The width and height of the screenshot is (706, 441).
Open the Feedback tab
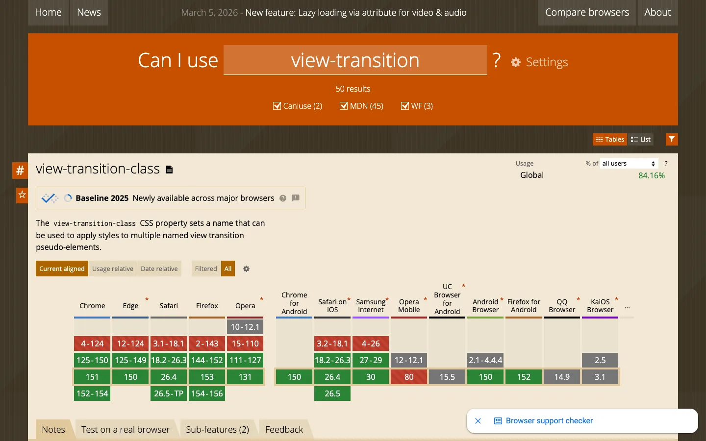pos(284,430)
